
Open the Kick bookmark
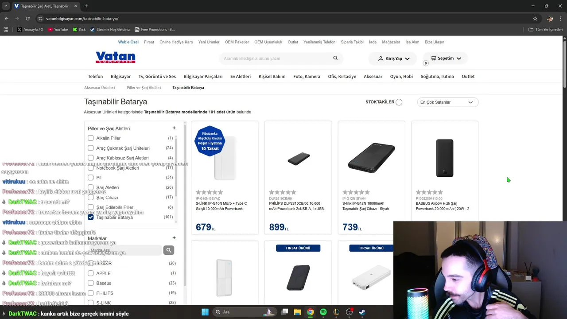79,30
